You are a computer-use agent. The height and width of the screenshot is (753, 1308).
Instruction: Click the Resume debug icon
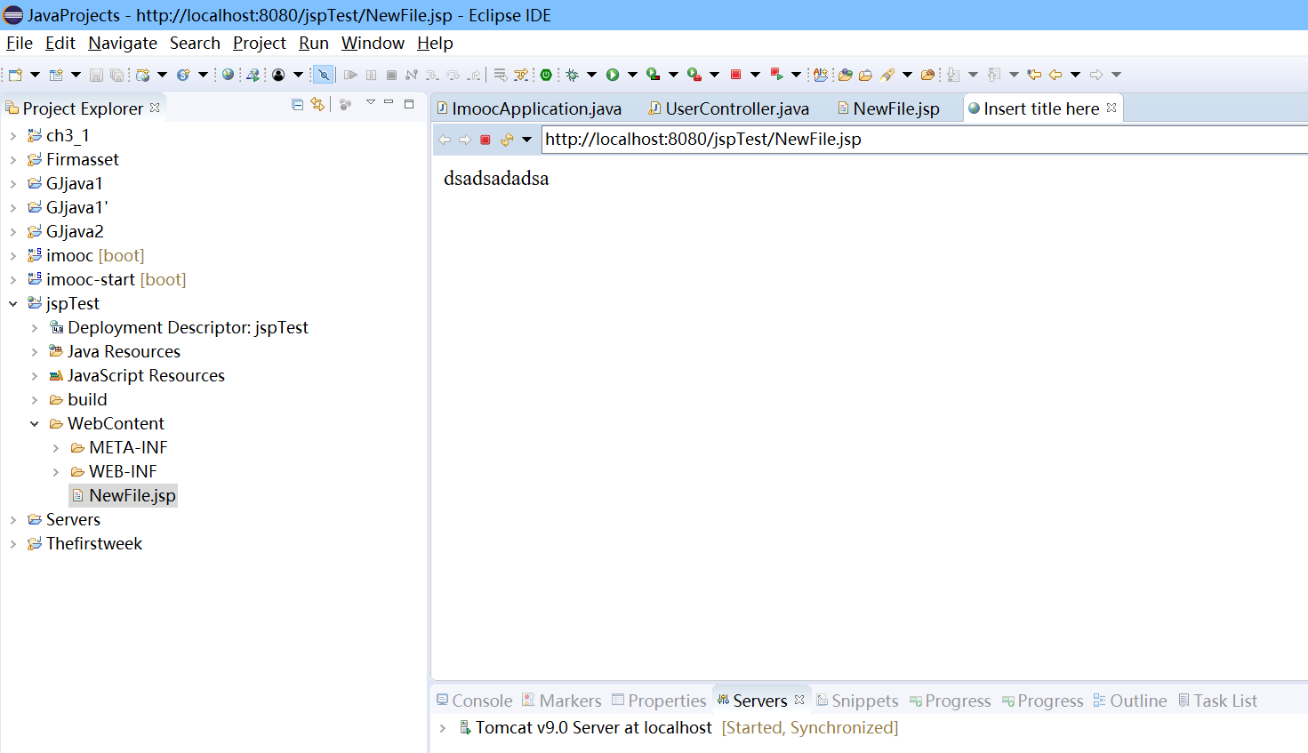(x=350, y=75)
